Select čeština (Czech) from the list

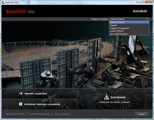tap(129, 22)
